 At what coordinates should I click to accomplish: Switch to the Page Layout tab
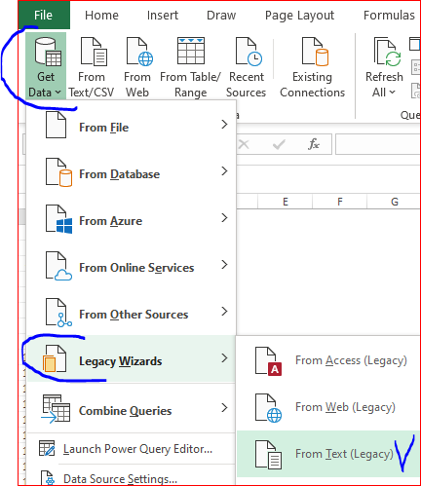click(299, 15)
